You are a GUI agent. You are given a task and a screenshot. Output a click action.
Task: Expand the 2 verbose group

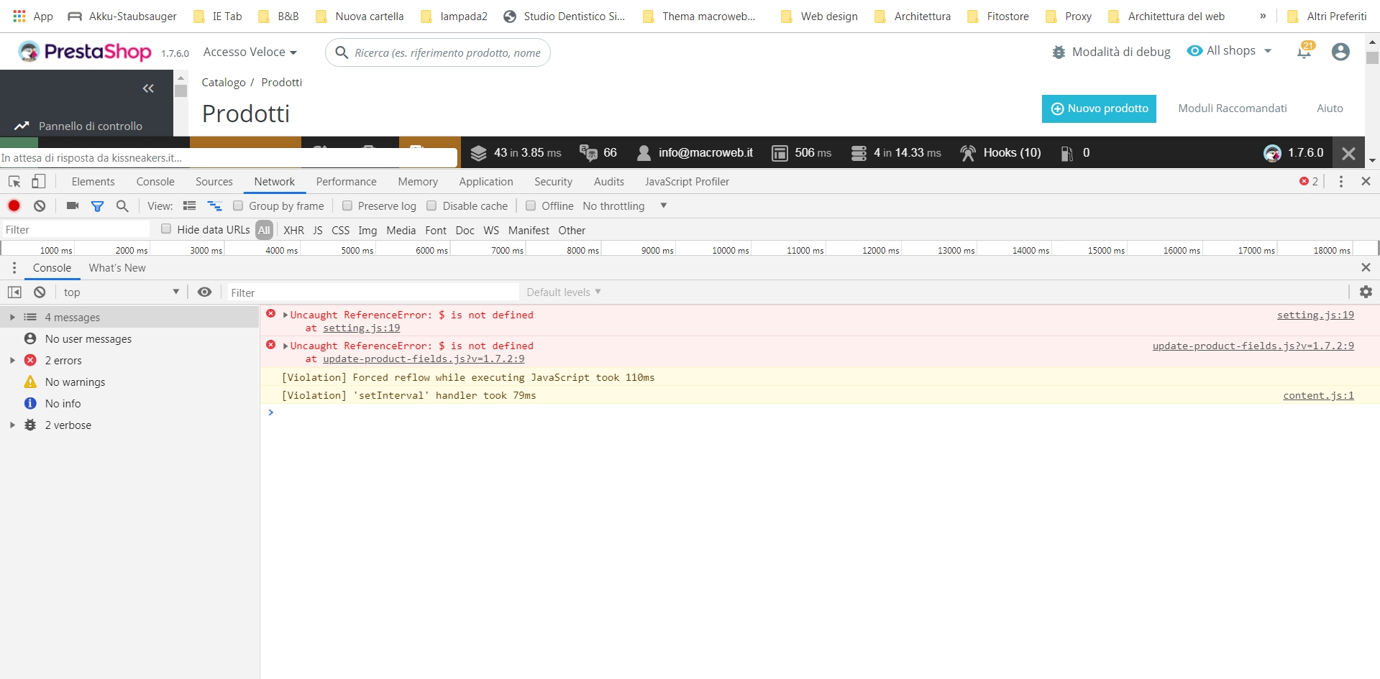(12, 425)
